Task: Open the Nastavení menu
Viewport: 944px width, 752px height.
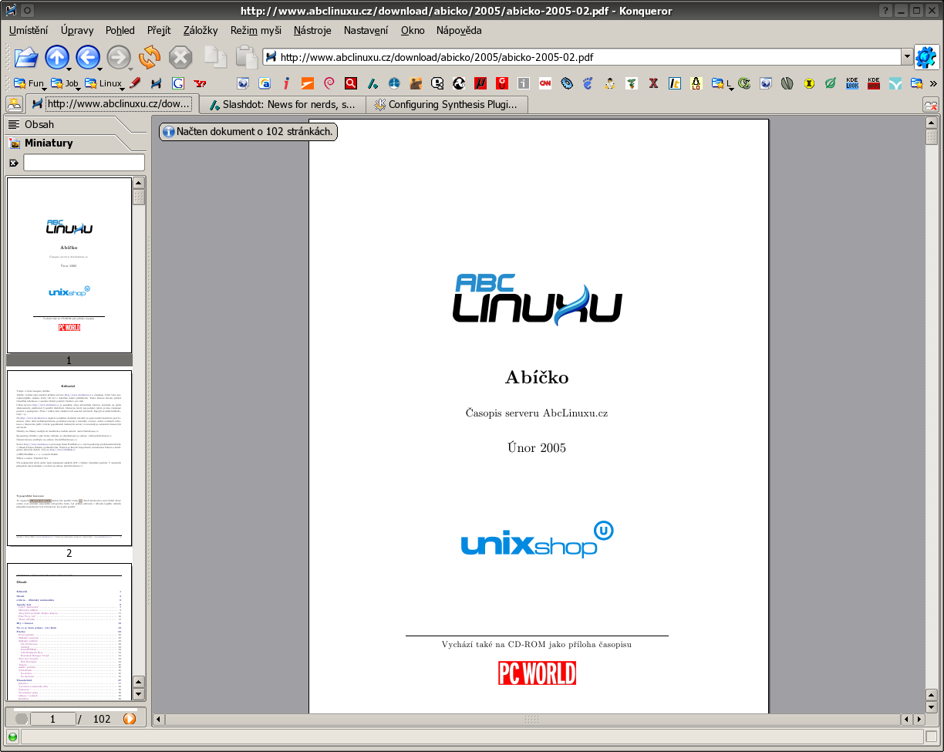Action: [366, 30]
